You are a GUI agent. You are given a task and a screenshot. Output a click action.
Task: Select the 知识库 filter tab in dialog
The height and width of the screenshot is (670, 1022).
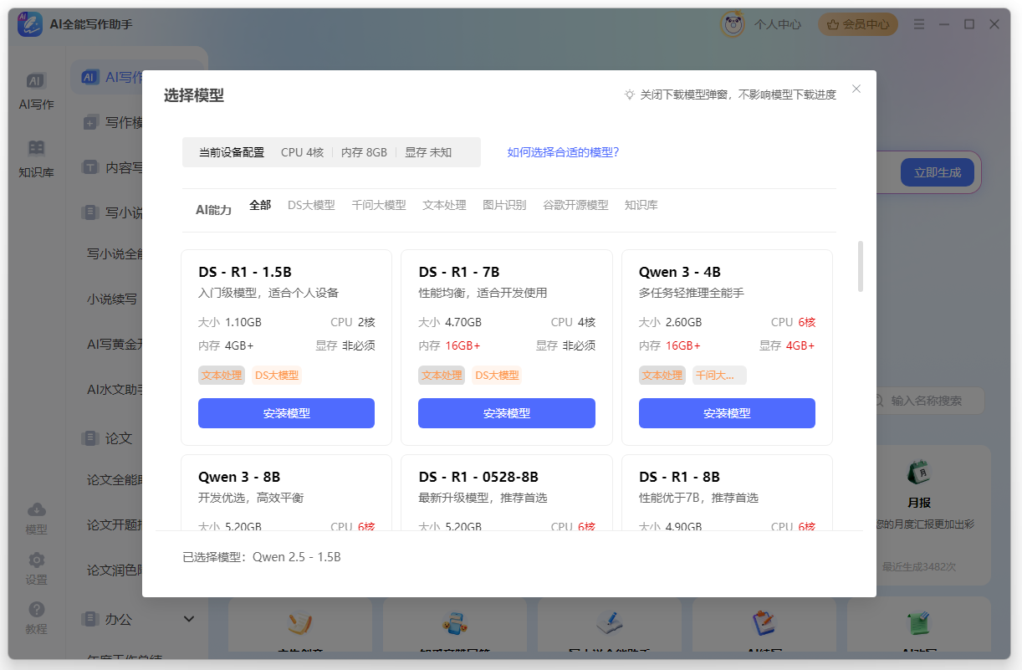(x=641, y=205)
